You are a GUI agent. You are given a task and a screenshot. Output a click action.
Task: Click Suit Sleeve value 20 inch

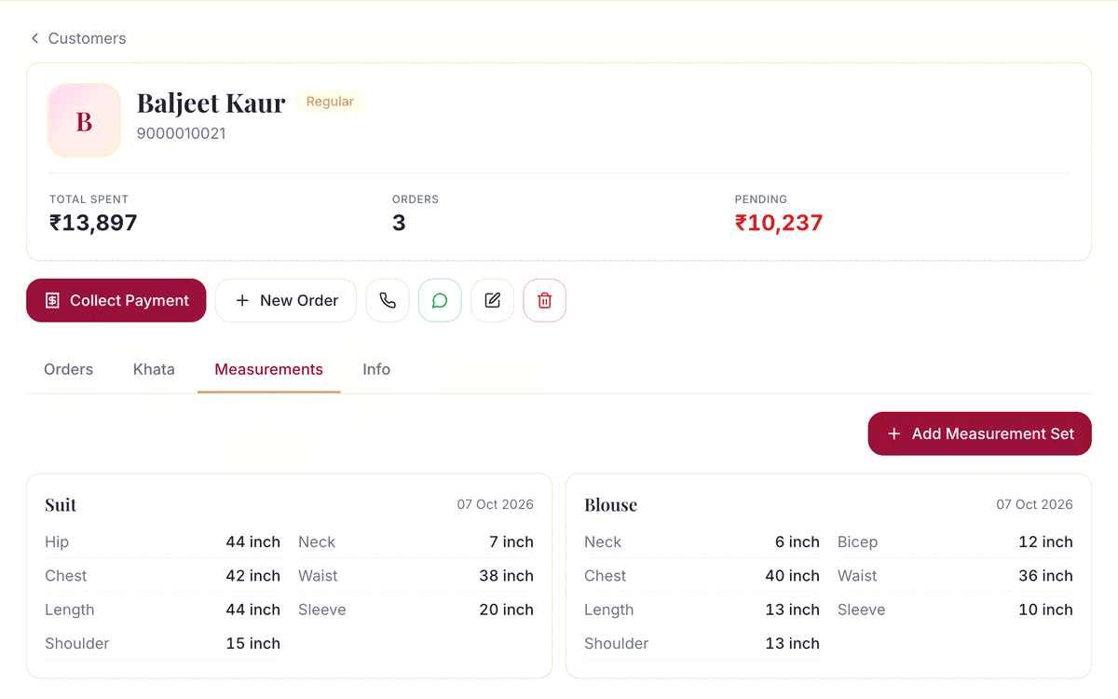click(x=507, y=610)
